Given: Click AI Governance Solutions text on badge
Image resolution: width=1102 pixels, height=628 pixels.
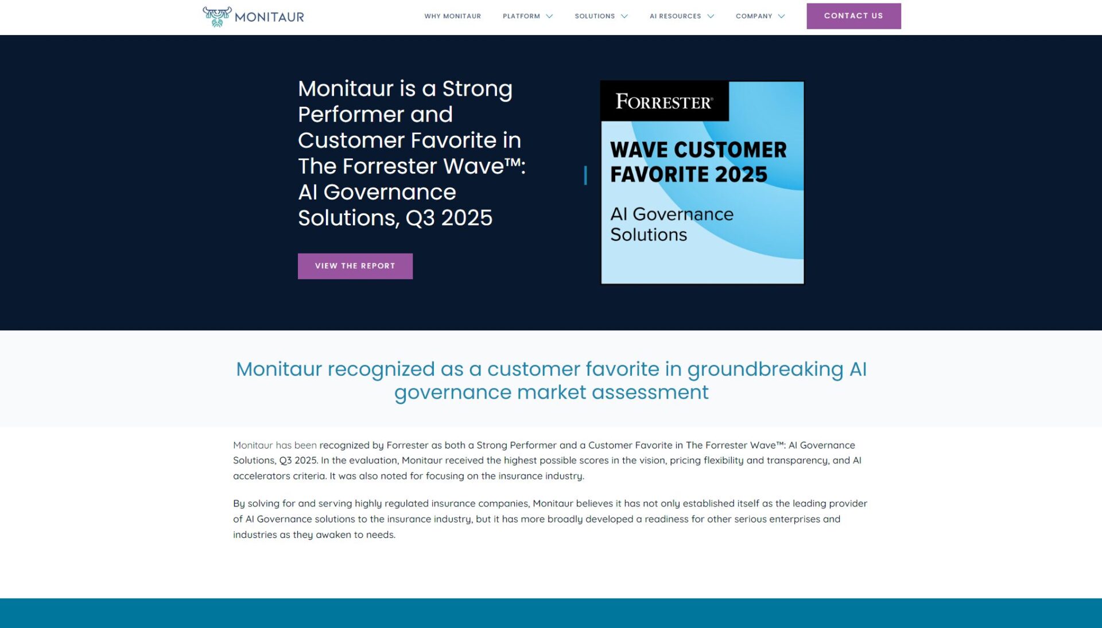Looking at the screenshot, I should [671, 224].
